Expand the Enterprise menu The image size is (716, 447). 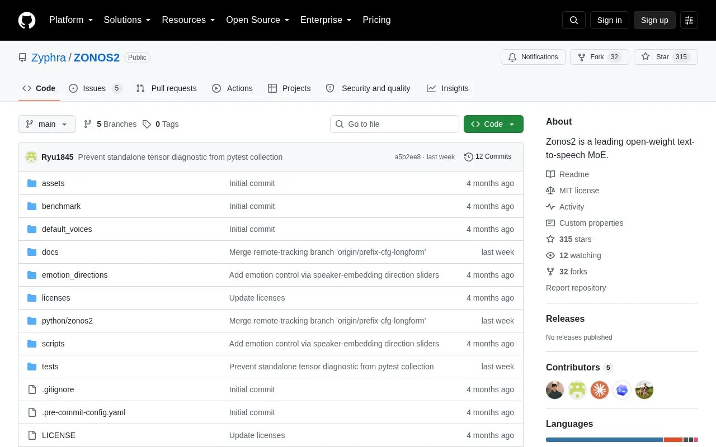(326, 20)
